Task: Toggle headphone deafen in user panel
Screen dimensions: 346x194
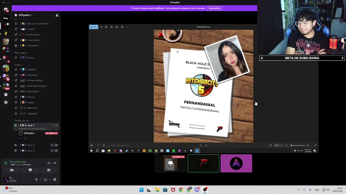Action: pyautogui.click(x=45, y=179)
